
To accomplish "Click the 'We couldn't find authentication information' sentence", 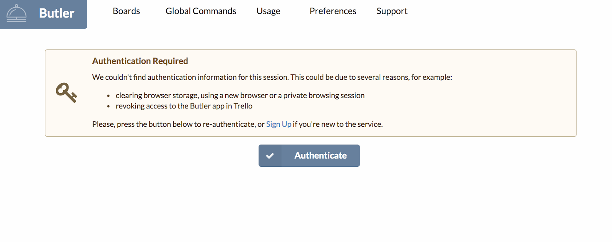I will click(272, 77).
